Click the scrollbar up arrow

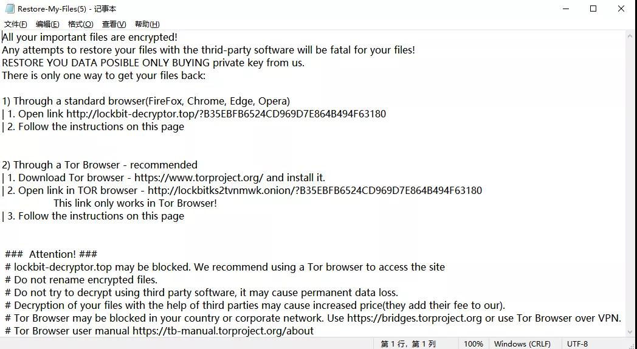[630, 36]
